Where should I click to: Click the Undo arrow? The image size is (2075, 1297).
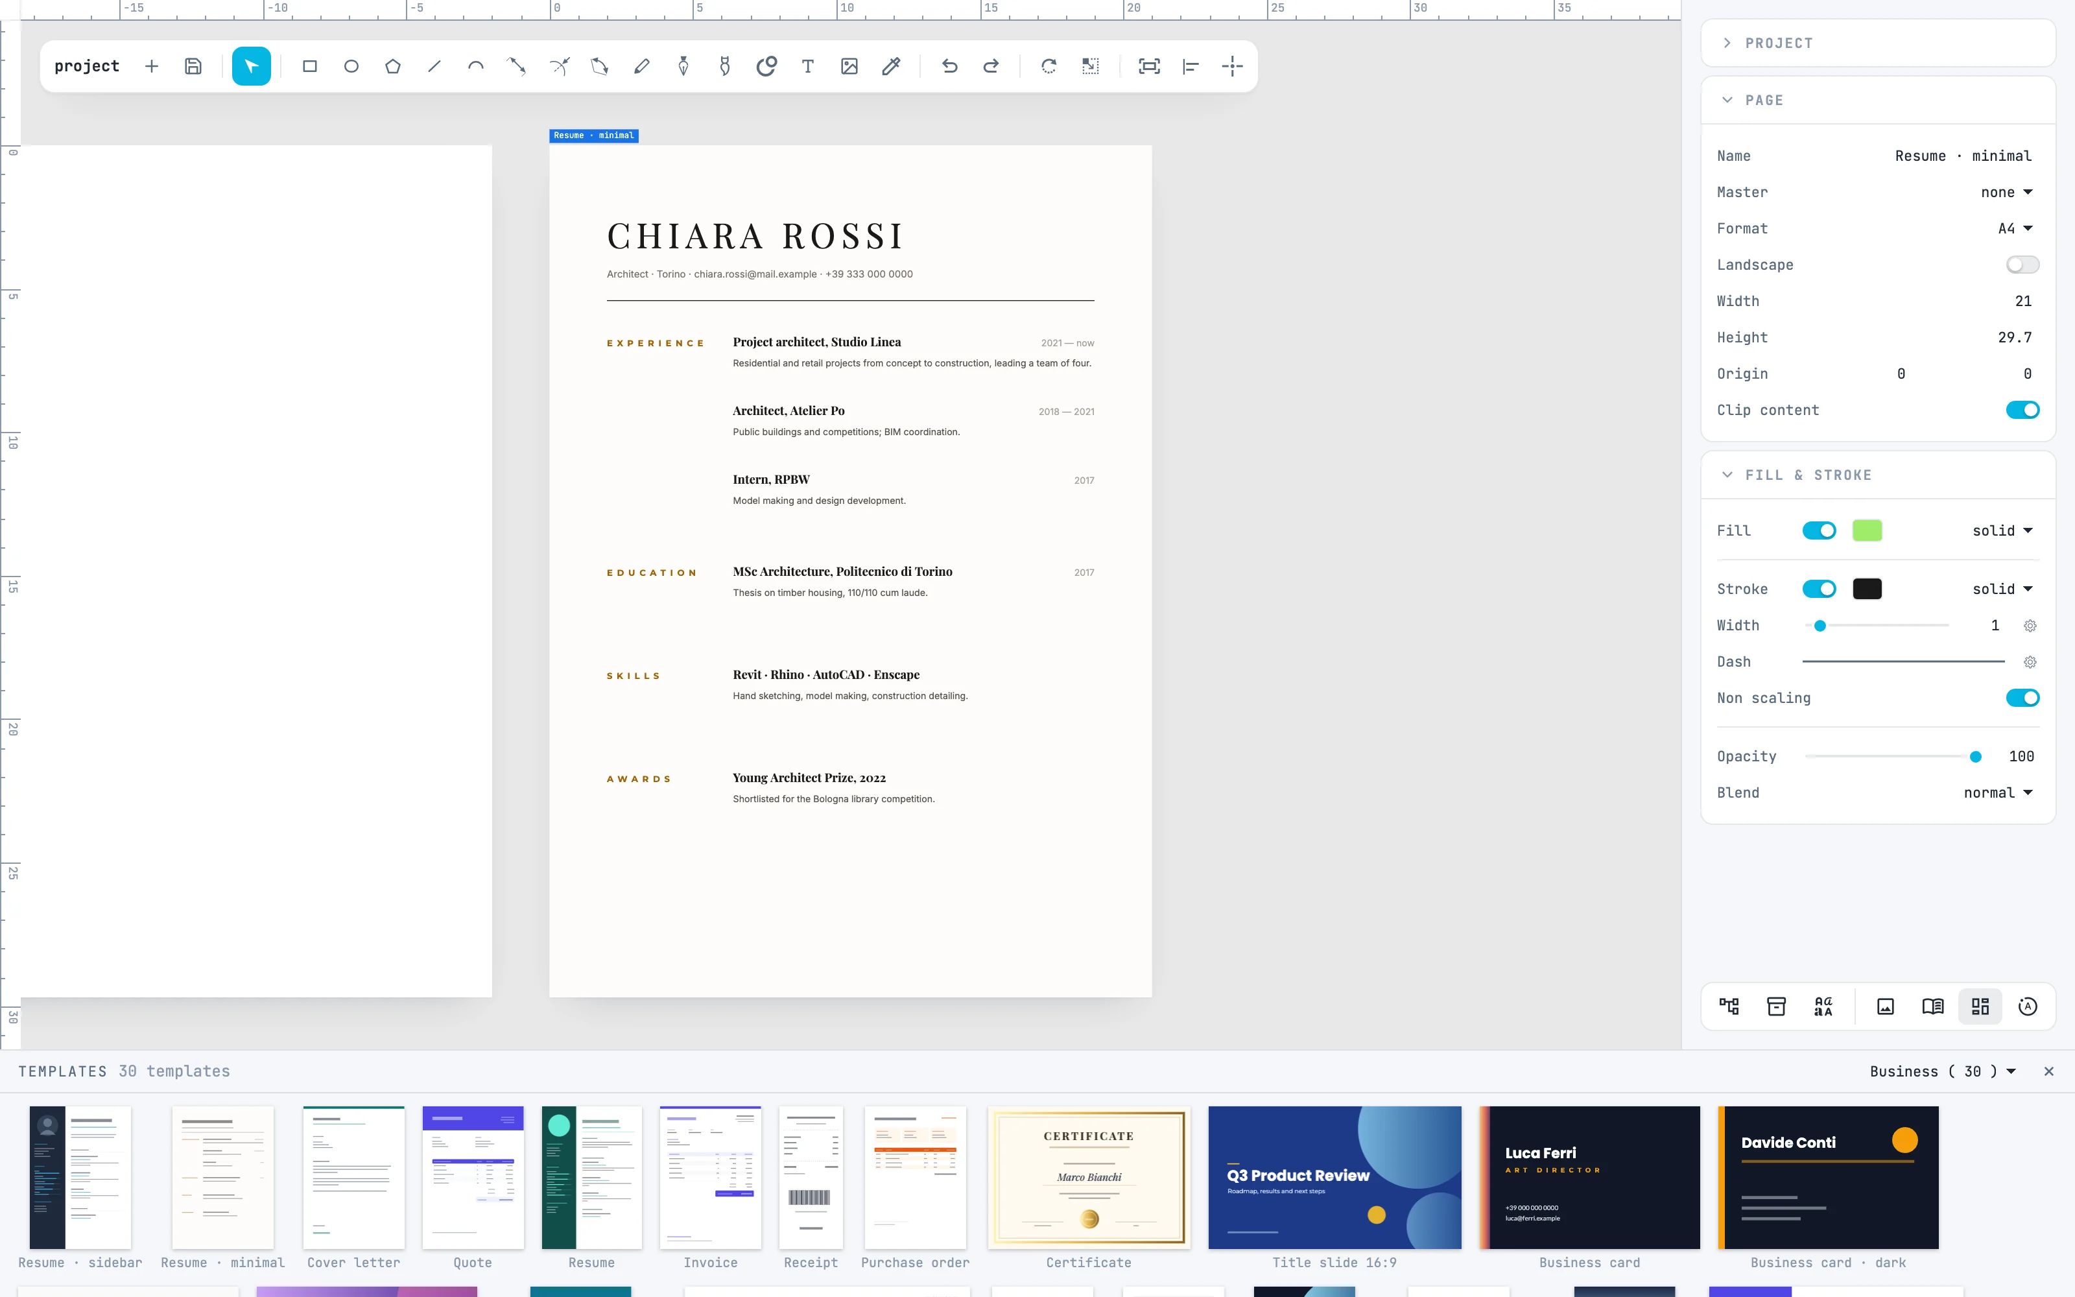949,66
